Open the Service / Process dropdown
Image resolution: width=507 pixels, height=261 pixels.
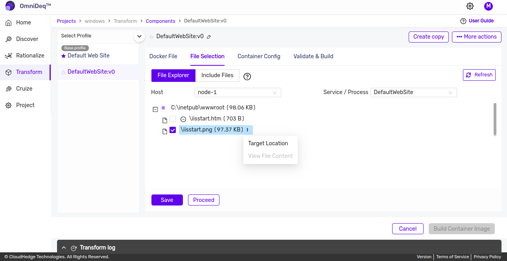click(413, 93)
